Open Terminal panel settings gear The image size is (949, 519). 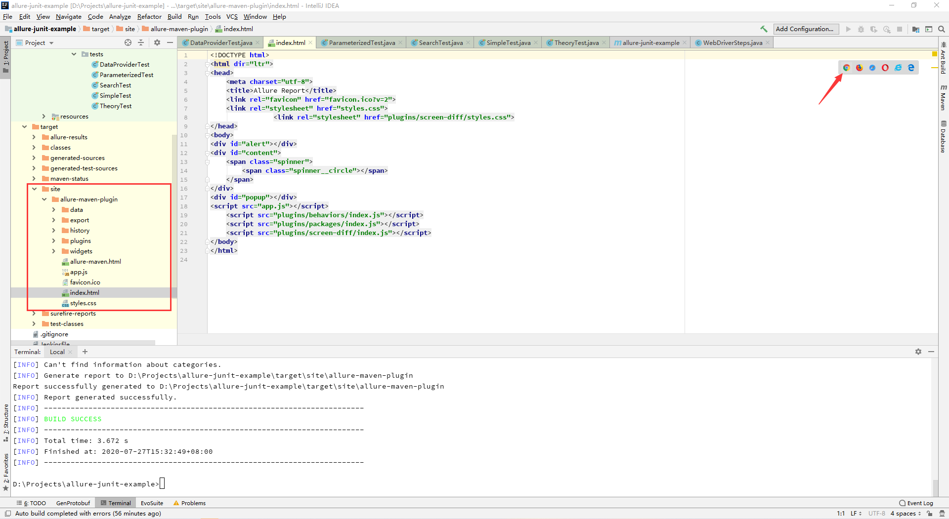pos(918,352)
